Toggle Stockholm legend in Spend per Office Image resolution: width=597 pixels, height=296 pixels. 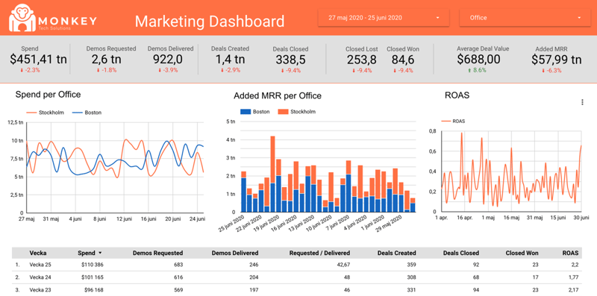point(45,113)
